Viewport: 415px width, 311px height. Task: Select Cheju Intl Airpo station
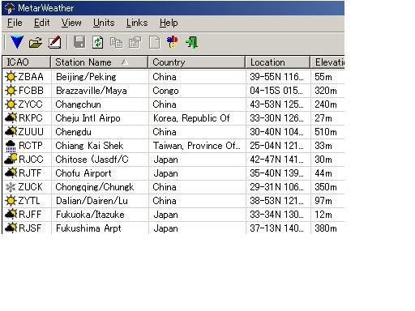[x=88, y=118]
